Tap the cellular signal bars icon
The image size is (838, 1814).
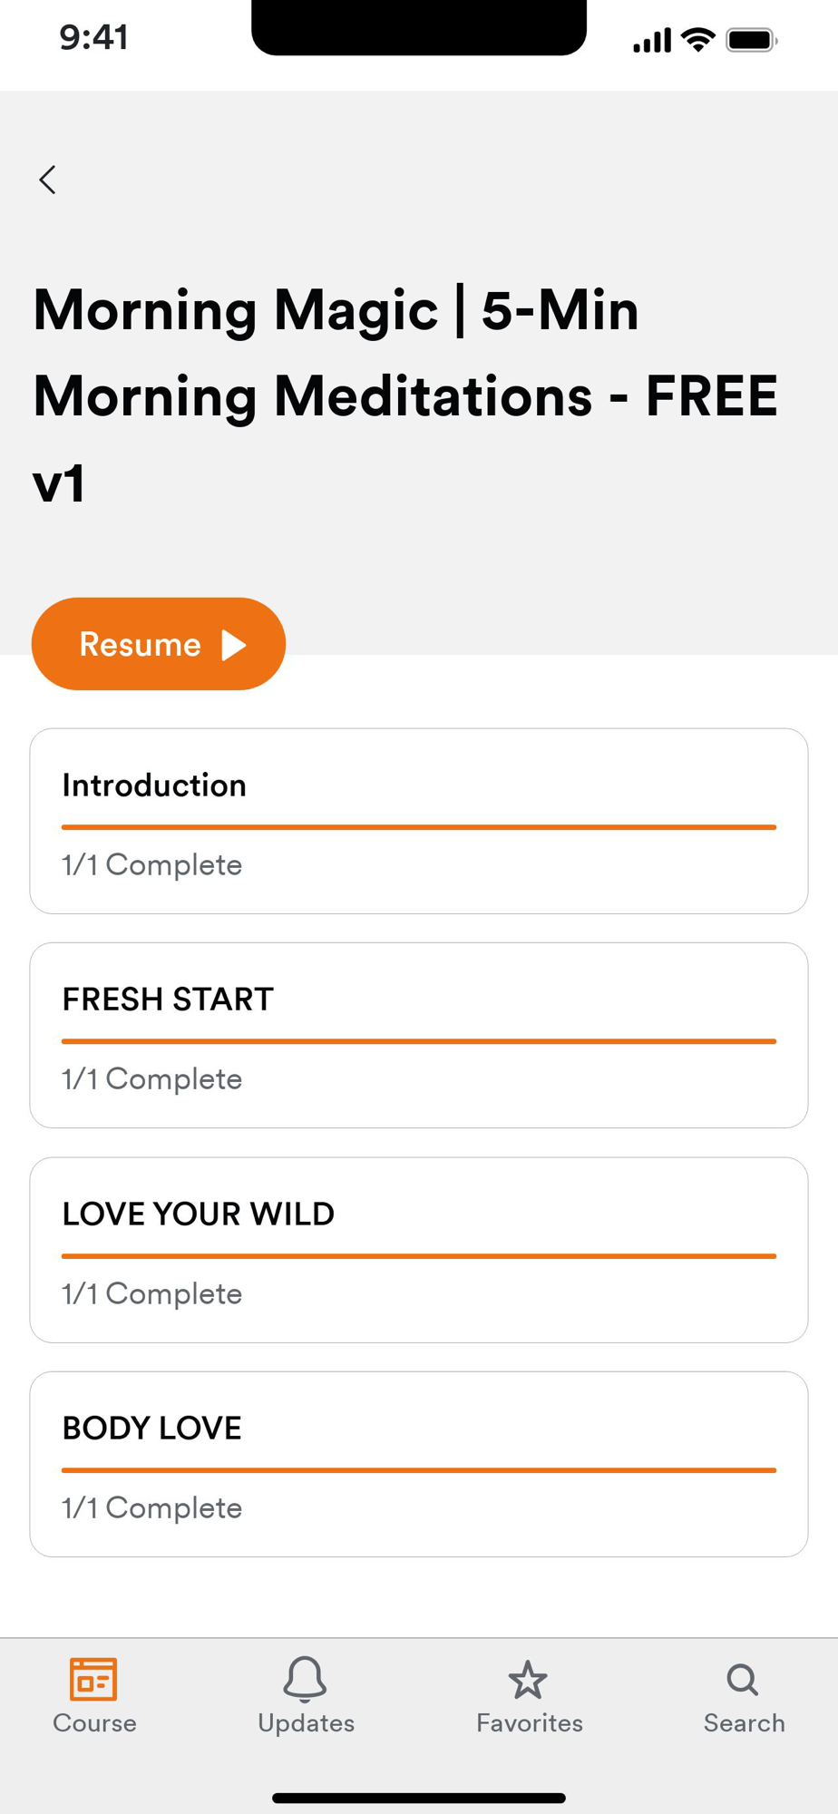[x=652, y=41]
